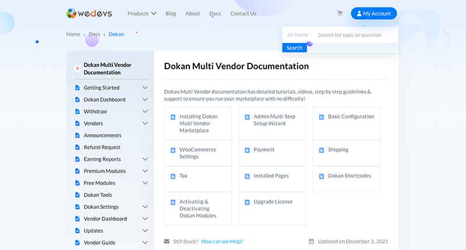Open Announcements in the sidebar
466x250 pixels.
tap(103, 135)
